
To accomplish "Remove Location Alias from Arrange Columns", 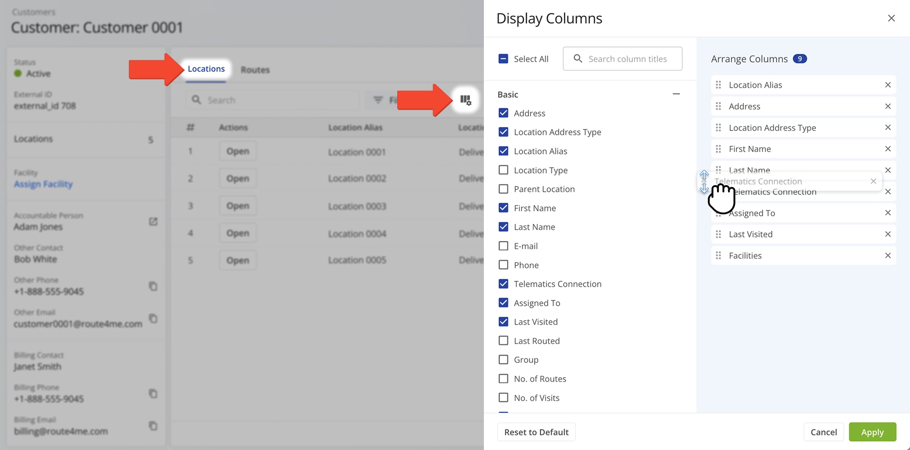I will (888, 85).
